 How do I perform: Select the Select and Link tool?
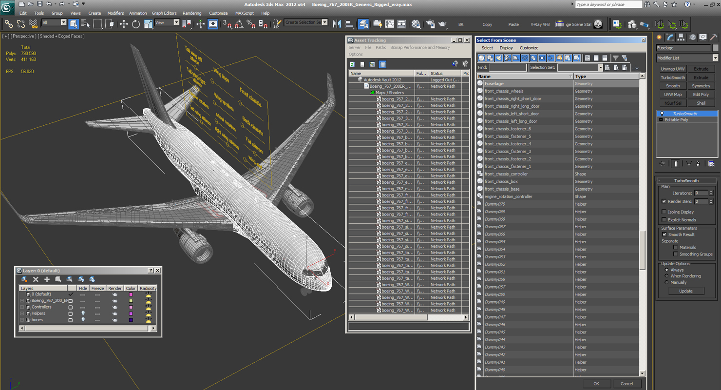[8, 23]
